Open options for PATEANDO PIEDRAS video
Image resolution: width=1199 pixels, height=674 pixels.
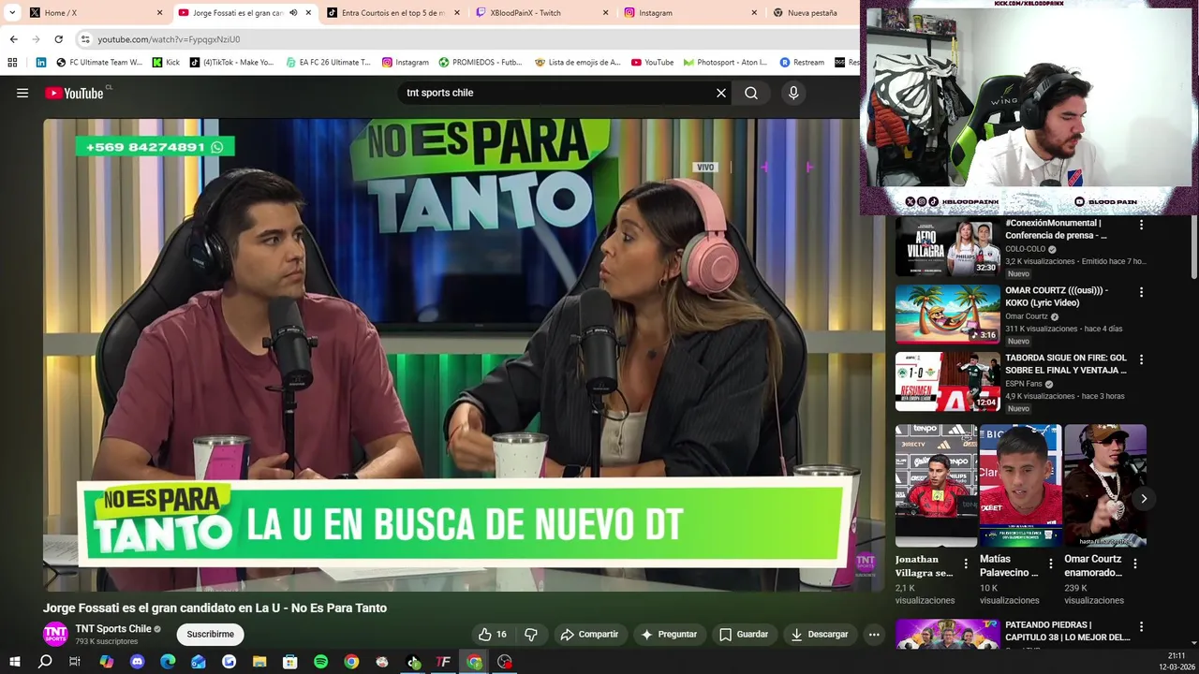coord(1141,626)
